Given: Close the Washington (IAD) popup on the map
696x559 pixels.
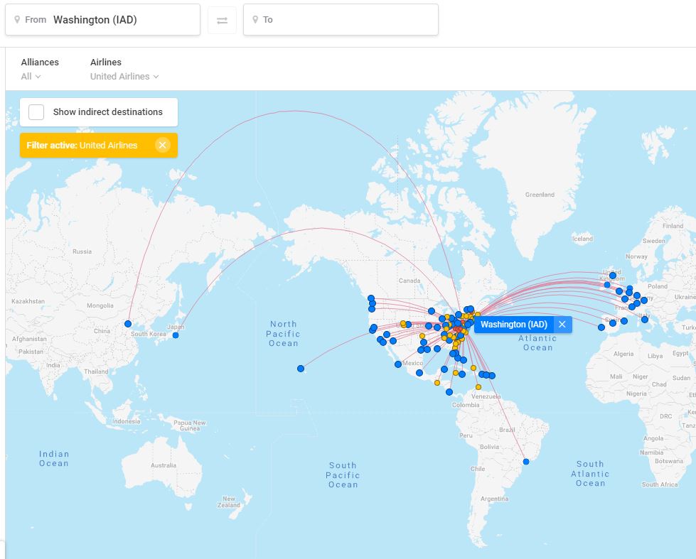Looking at the screenshot, I should click(561, 324).
